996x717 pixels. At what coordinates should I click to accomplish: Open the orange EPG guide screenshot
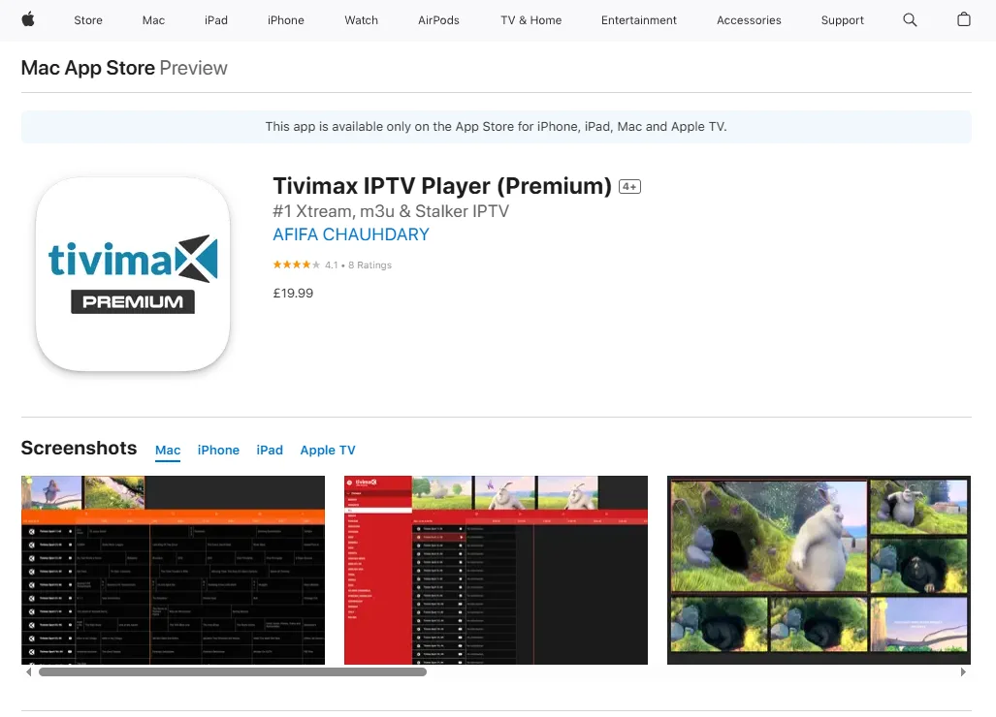[173, 570]
